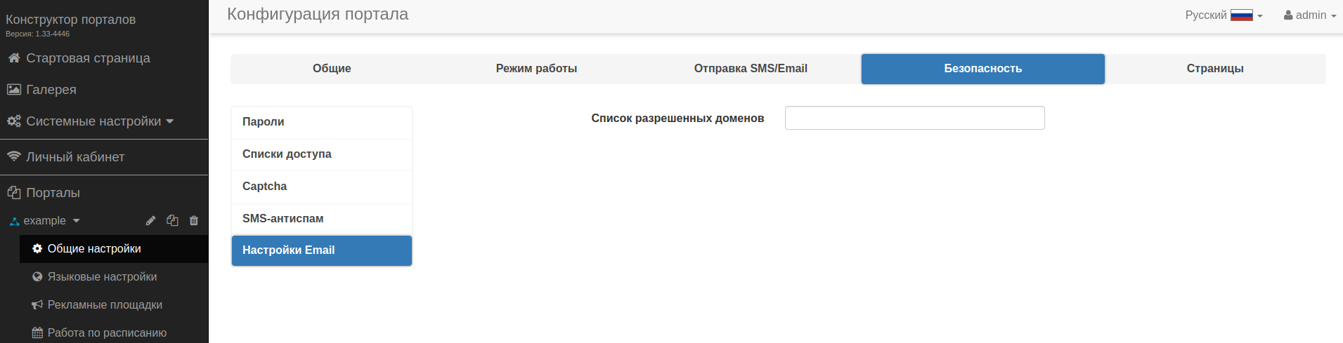Open the Отправка SMS/Email tab
Screen dimensions: 1343x343
[x=751, y=69]
